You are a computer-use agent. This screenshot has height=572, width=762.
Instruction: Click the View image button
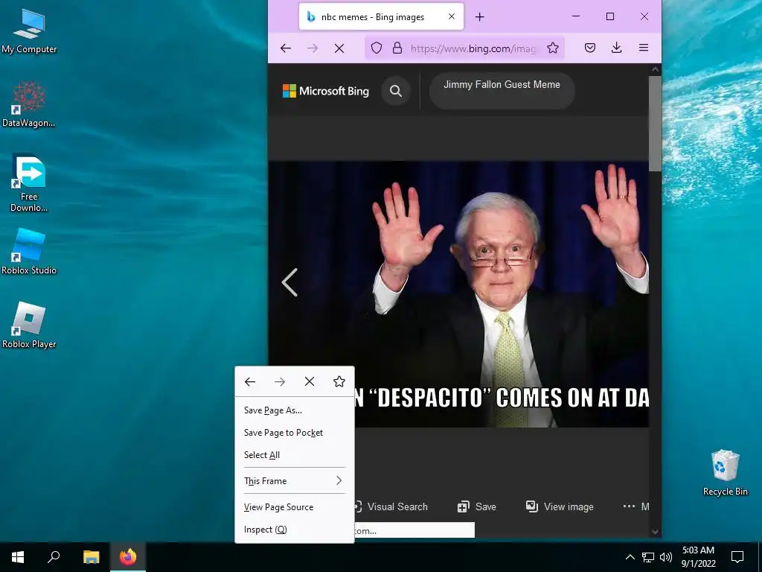[x=560, y=506]
